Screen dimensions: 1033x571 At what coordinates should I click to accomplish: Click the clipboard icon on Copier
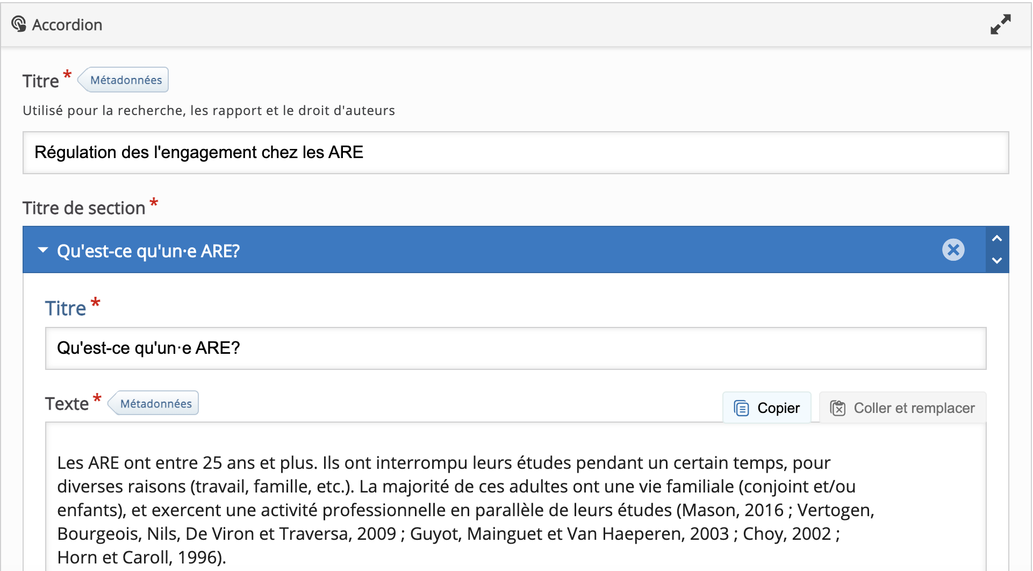[741, 409]
